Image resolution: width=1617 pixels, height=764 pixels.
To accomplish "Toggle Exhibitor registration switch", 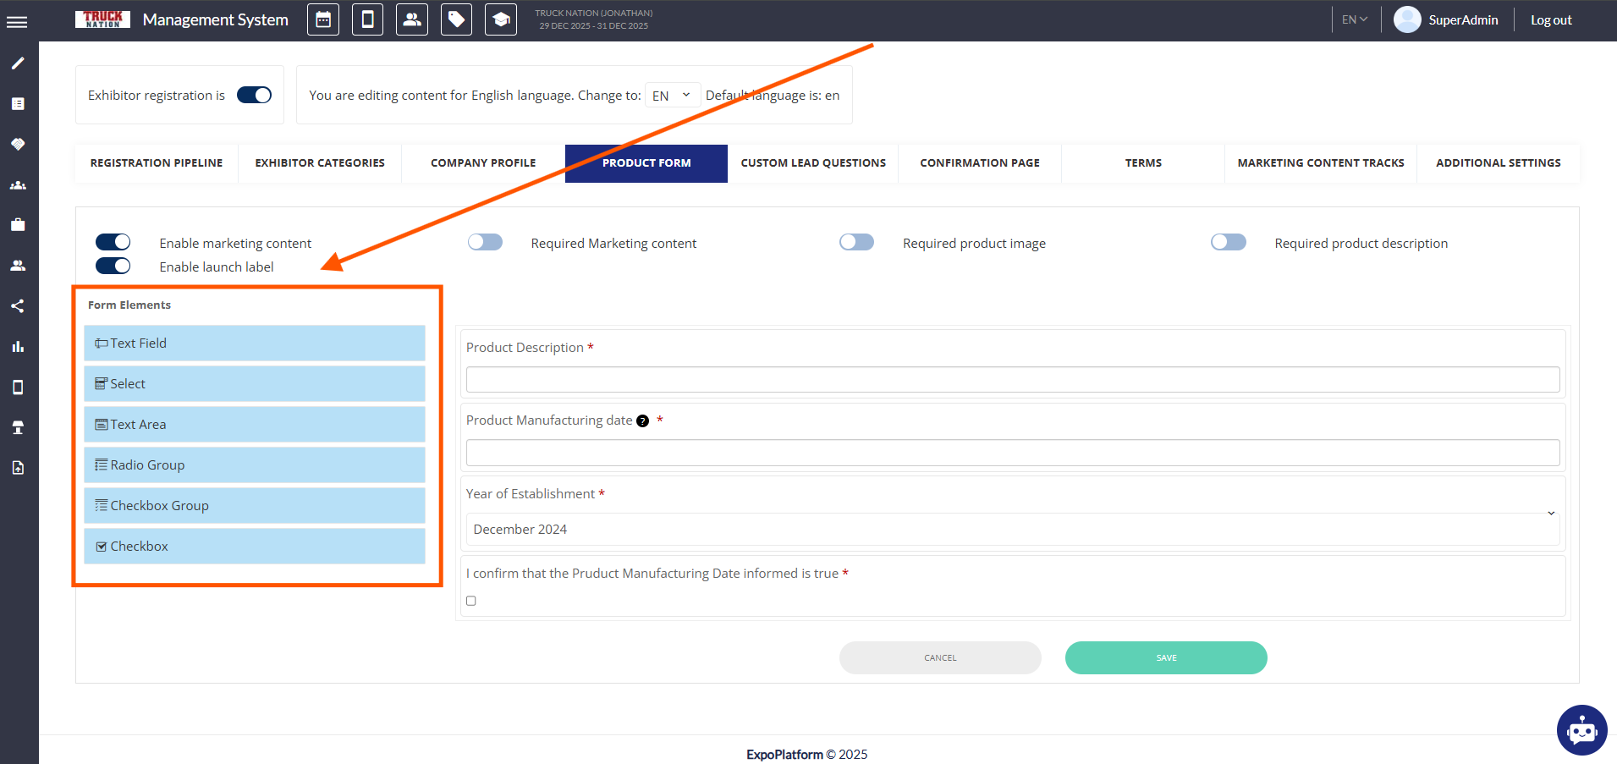I will 254,95.
